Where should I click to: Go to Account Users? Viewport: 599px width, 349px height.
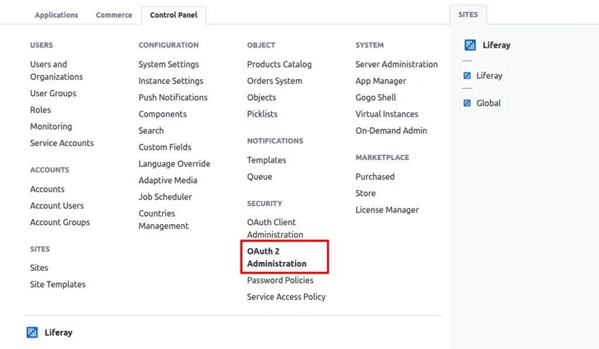point(57,206)
